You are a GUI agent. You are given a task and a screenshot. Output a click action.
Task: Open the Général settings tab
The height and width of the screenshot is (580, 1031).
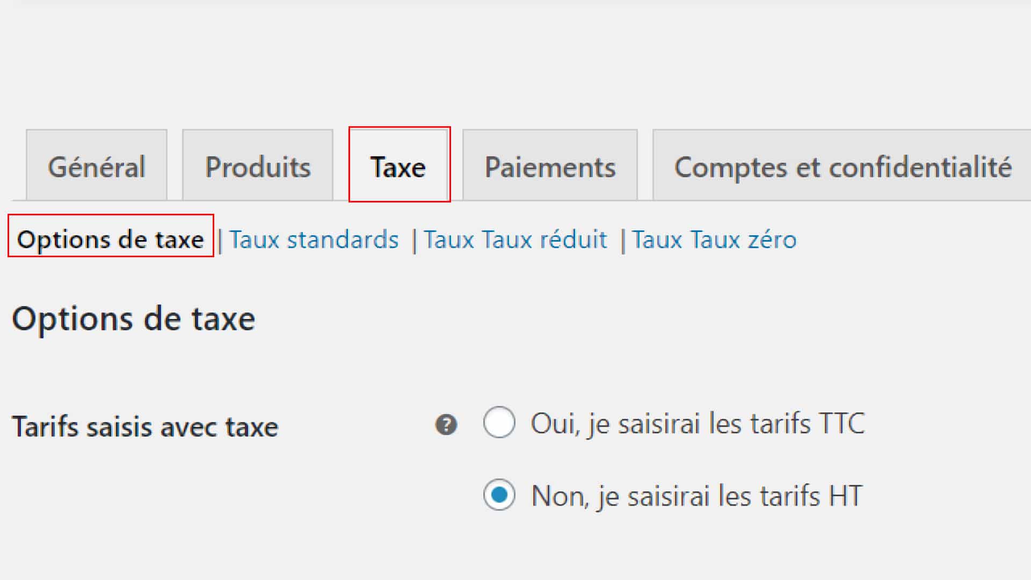click(x=97, y=165)
